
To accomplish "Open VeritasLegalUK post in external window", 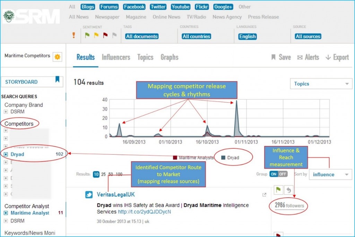I will [x=264, y=194].
